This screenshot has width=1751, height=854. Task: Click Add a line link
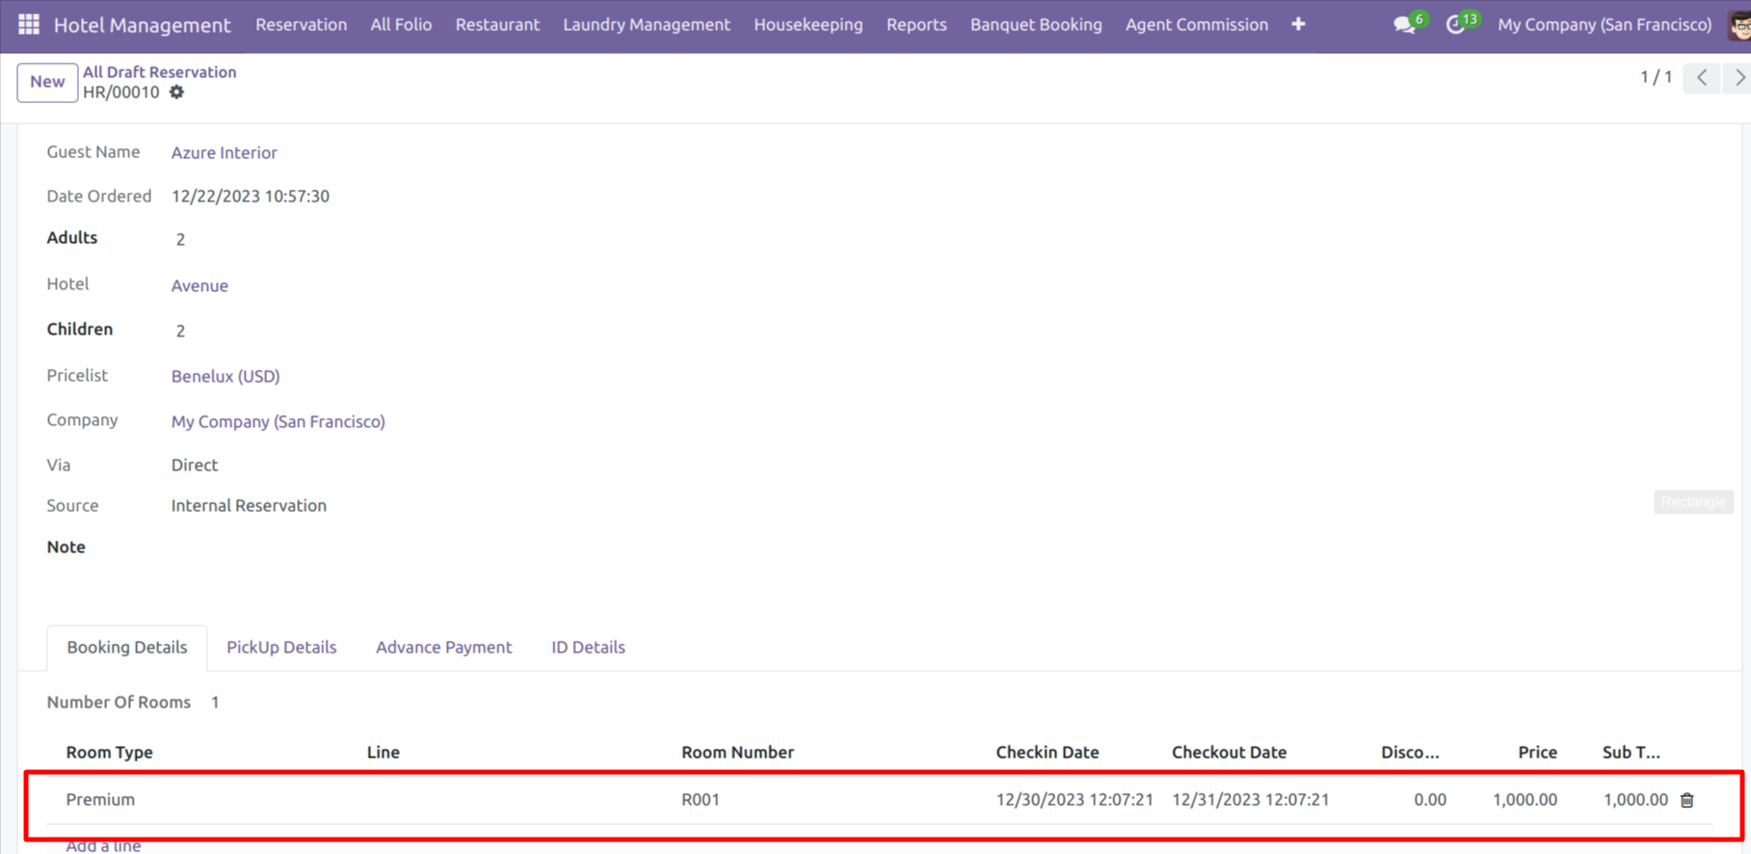[x=103, y=845]
